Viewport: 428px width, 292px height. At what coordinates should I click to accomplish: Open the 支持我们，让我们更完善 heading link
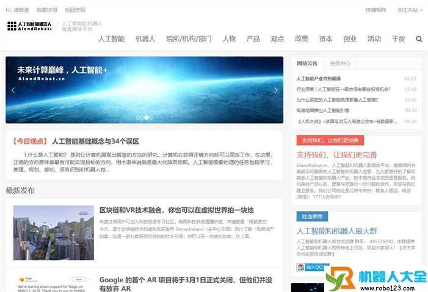[336, 155]
